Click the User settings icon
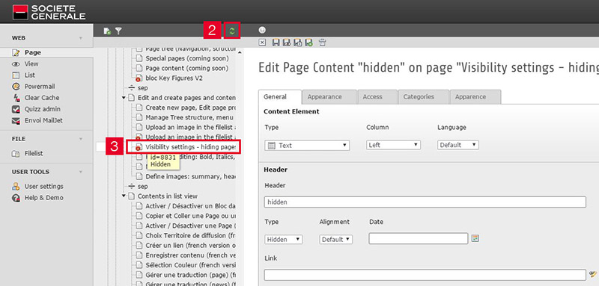 click(16, 186)
